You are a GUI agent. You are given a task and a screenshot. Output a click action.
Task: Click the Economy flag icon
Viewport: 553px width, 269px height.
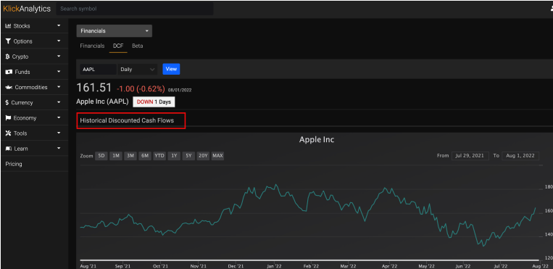click(x=8, y=118)
